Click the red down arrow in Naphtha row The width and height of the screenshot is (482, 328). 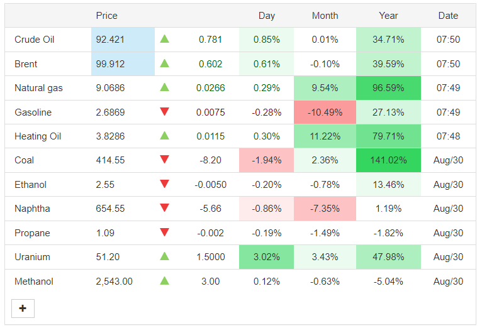(164, 208)
